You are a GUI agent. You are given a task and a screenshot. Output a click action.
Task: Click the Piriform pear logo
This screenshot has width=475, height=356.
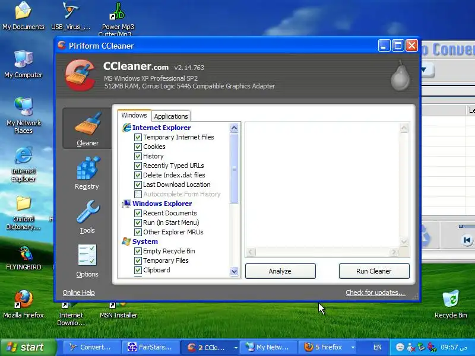tap(400, 76)
